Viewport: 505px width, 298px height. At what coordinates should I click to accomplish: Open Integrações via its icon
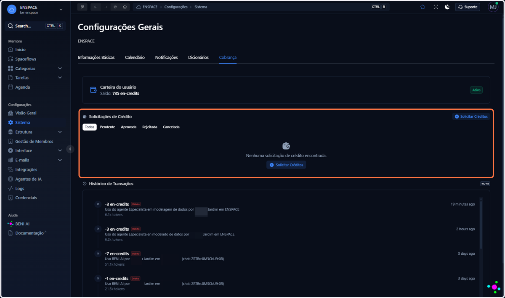tap(11, 169)
